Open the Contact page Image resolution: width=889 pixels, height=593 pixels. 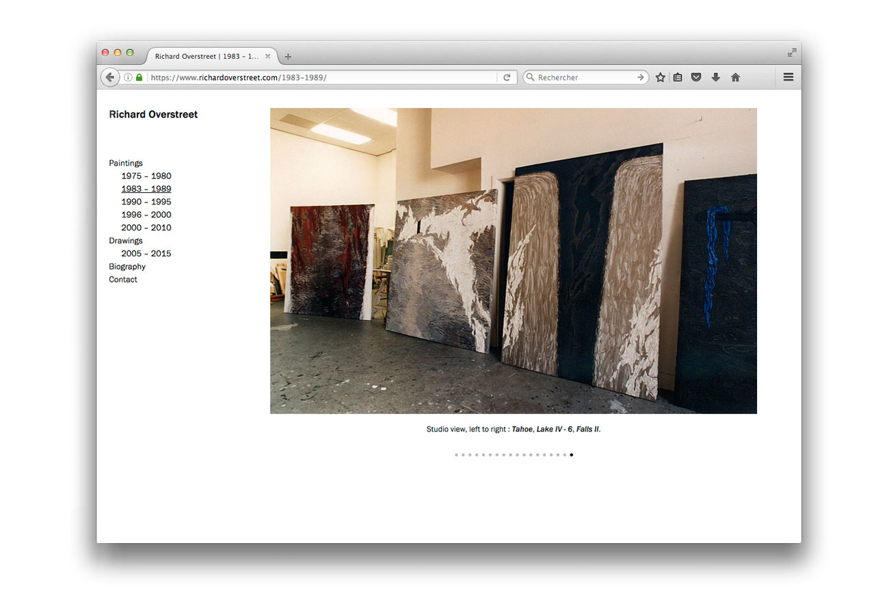(x=123, y=280)
